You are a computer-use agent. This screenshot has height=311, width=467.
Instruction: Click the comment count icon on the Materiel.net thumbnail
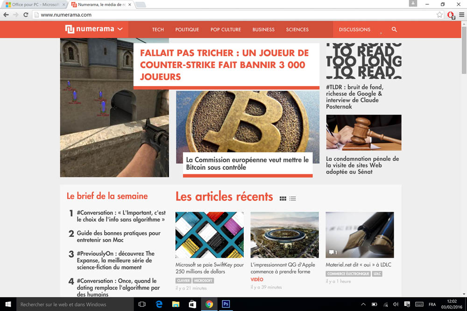[x=333, y=252]
